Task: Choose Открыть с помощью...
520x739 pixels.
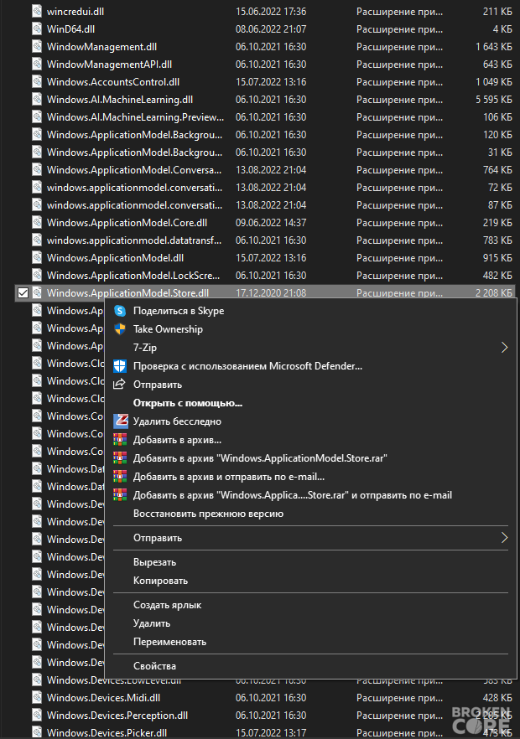Action: point(188,403)
